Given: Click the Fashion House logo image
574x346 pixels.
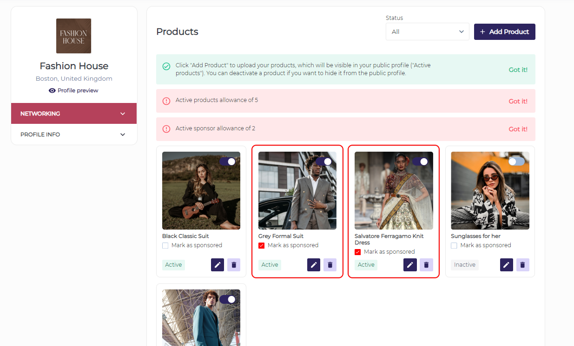Looking at the screenshot, I should [74, 36].
